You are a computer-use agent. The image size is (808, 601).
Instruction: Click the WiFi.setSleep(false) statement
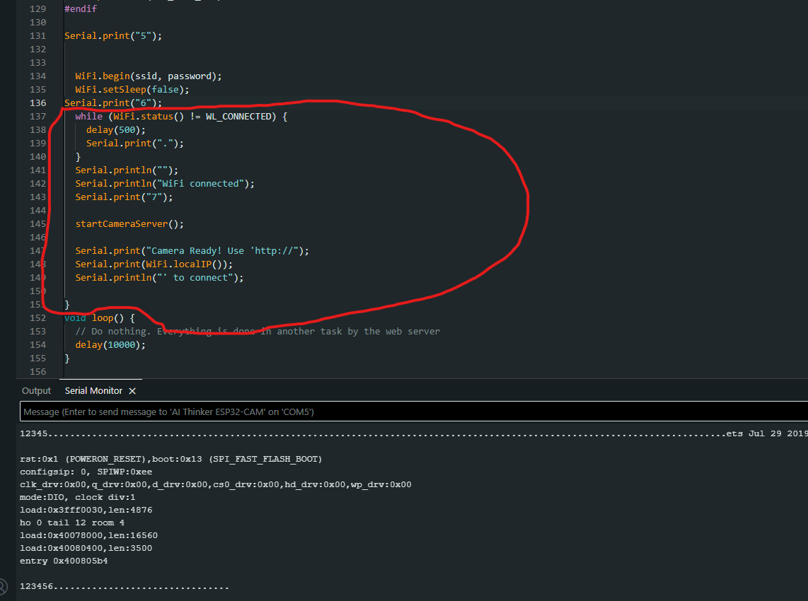pos(132,90)
